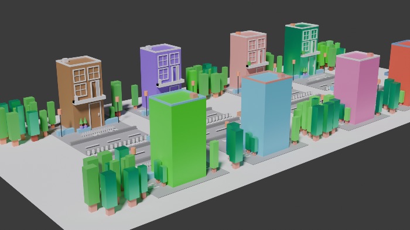Screen dimensions: 410x230
Task: Select the front door of brown building
Action: 95,115
